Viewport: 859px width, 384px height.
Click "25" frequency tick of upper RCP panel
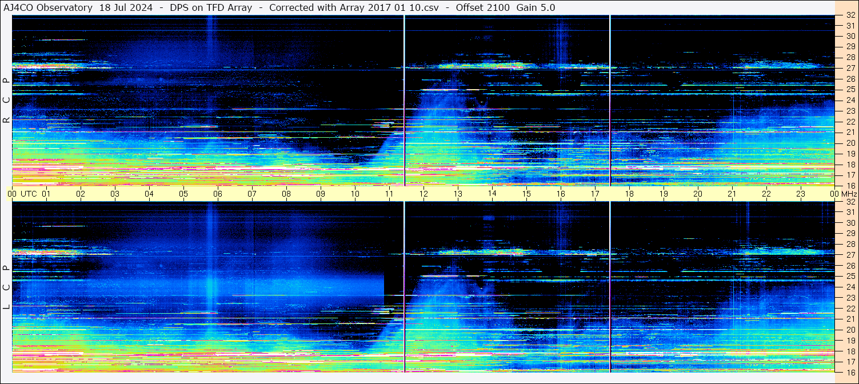click(x=850, y=89)
